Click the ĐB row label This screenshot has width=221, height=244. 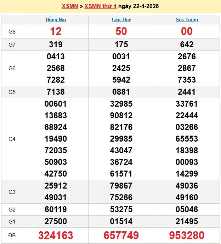[x=12, y=235]
